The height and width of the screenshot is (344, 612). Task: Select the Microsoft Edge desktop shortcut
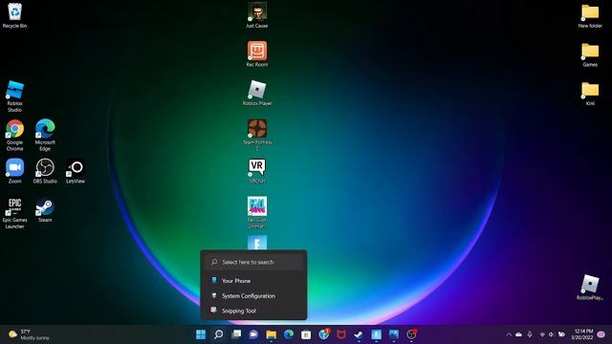(45, 136)
